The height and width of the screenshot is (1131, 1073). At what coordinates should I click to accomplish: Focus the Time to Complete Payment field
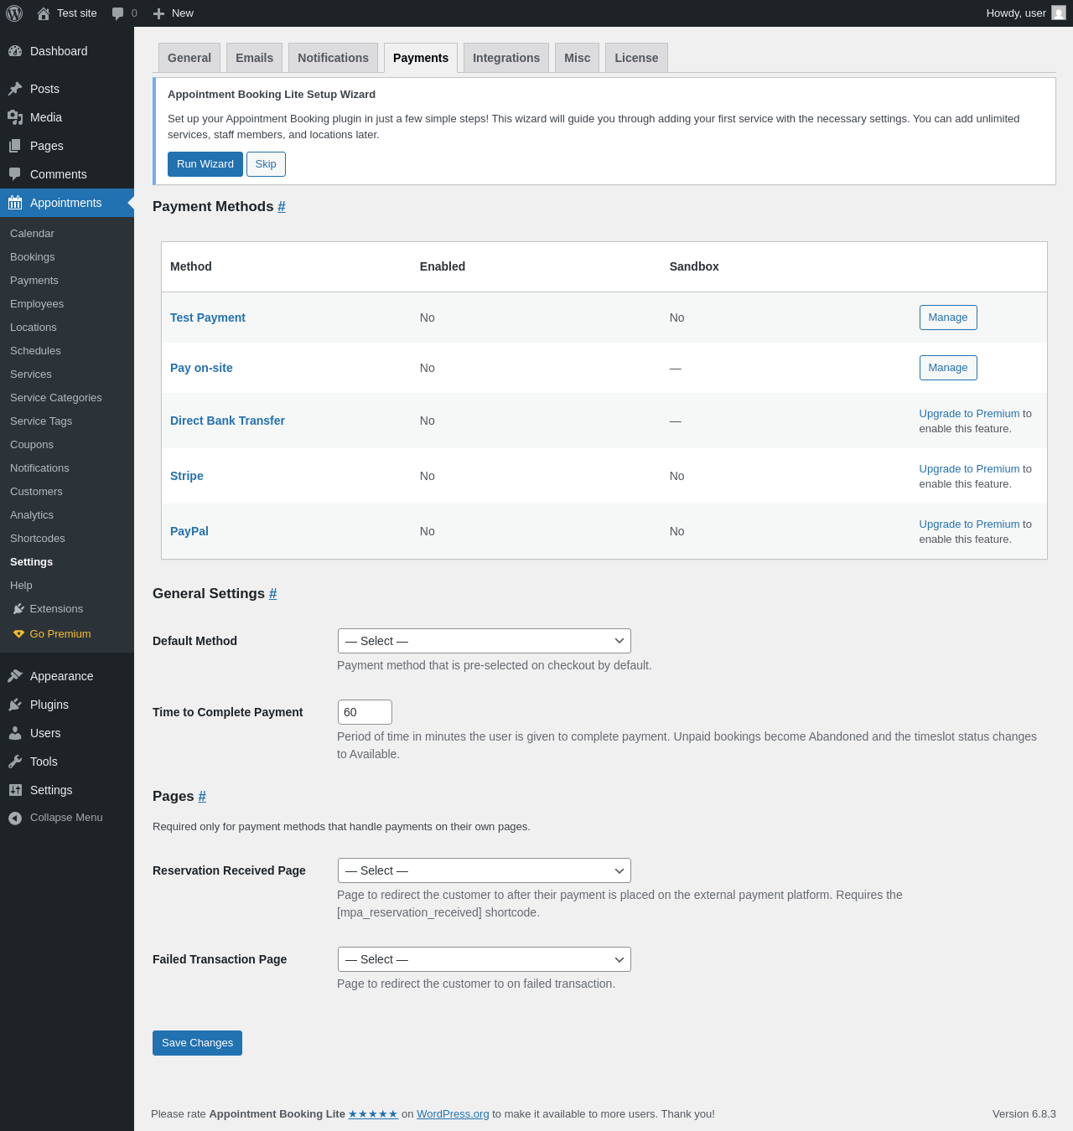point(365,712)
